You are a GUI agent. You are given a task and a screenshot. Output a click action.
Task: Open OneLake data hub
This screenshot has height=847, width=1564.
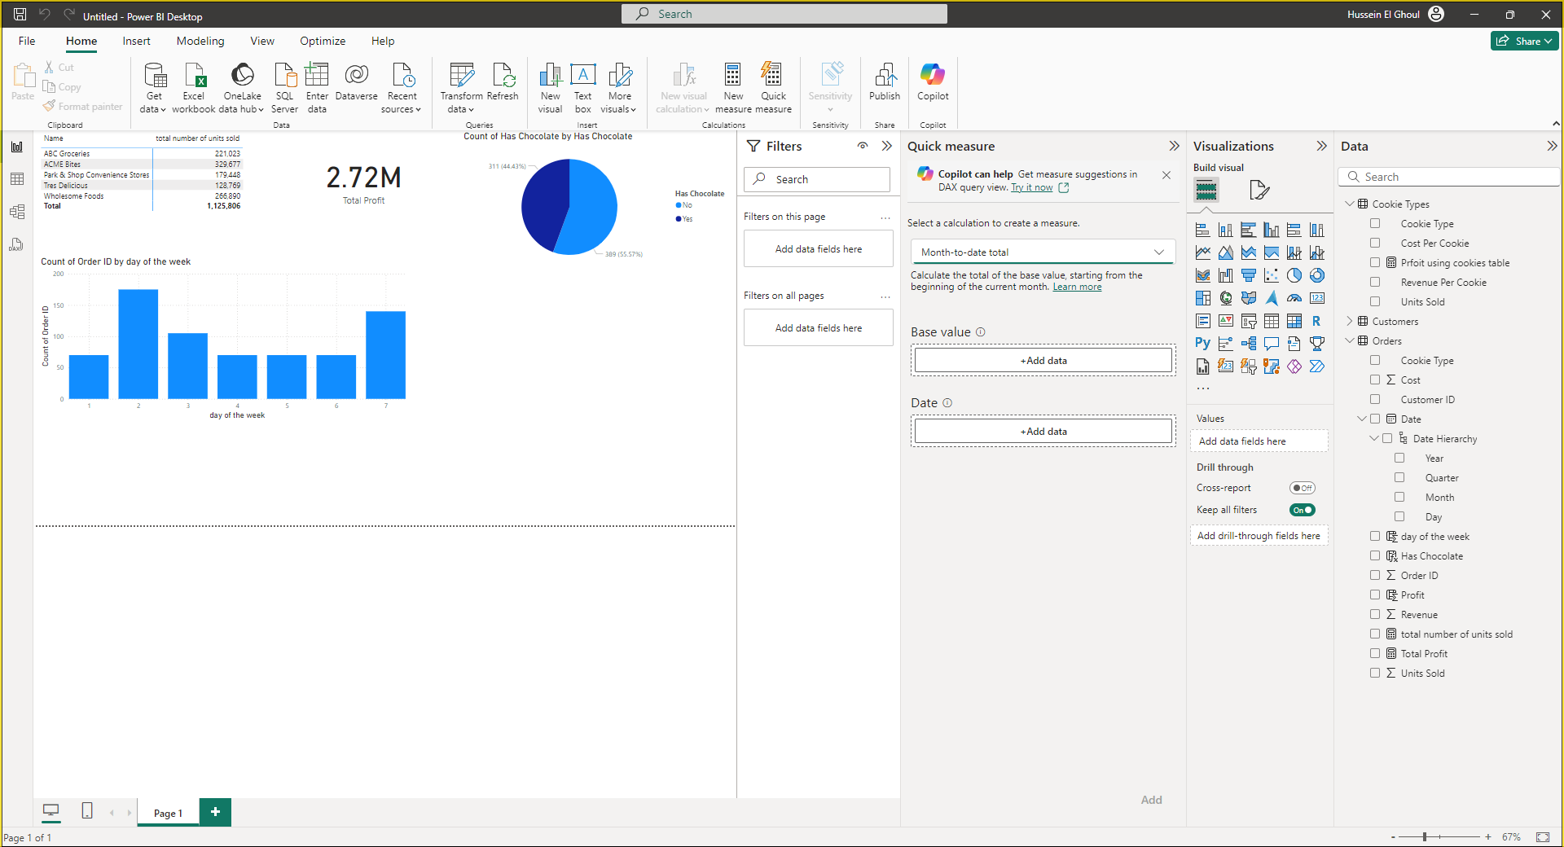point(242,88)
